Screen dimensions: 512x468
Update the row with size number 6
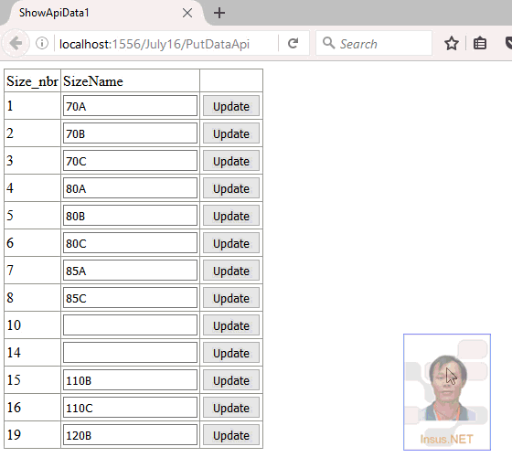231,243
